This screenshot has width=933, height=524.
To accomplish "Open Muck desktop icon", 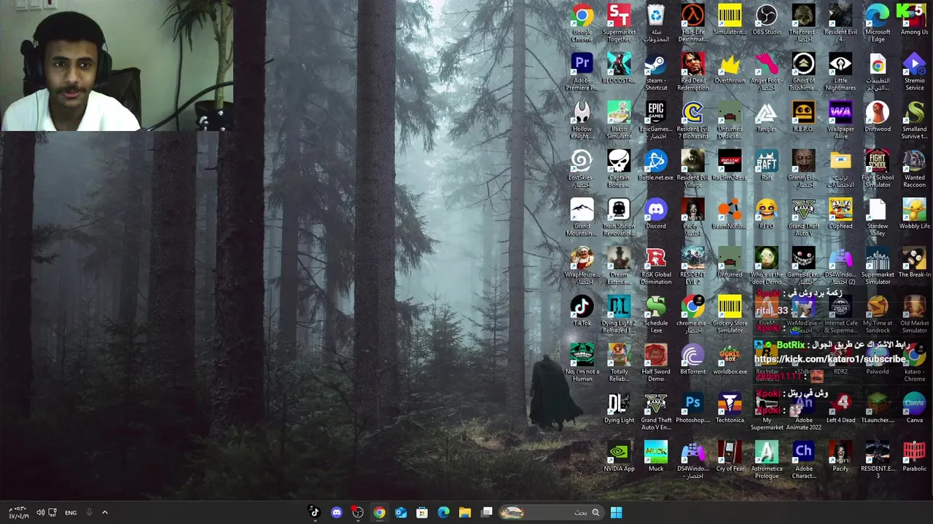I will pyautogui.click(x=656, y=456).
